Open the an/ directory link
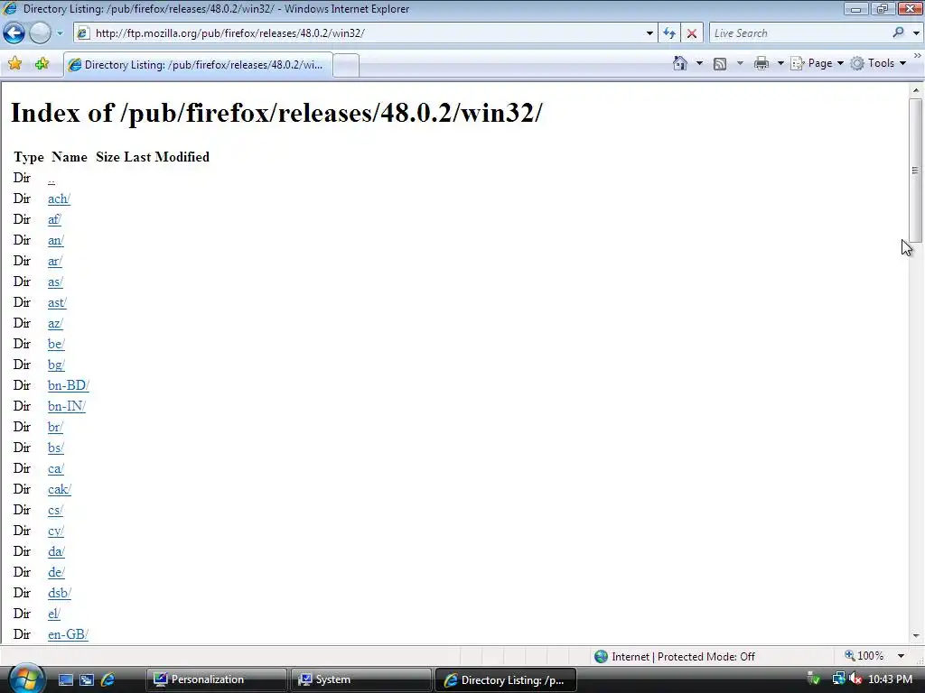This screenshot has height=693, width=925. tap(55, 240)
